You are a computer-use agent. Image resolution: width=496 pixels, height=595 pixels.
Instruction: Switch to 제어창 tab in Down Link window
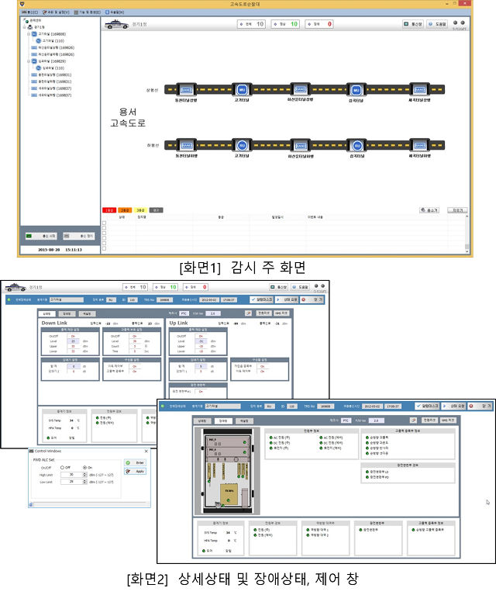(87, 314)
